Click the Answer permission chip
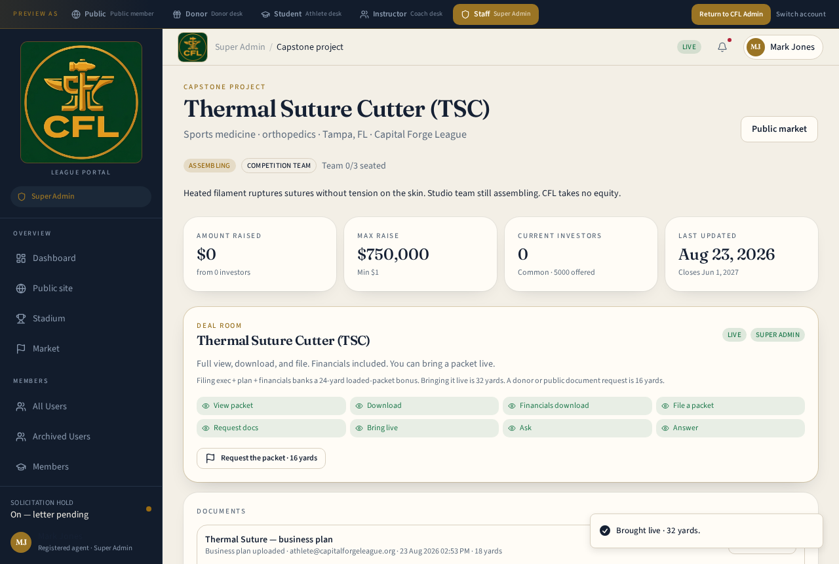This screenshot has height=564, width=839. [x=730, y=428]
